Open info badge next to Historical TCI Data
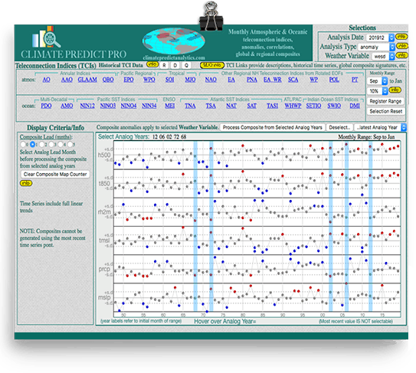The height and width of the screenshot is (373, 416). [152, 64]
